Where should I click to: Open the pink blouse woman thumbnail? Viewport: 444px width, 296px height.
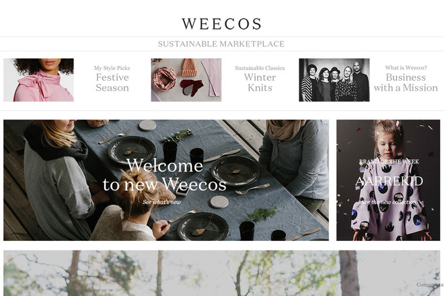point(38,80)
